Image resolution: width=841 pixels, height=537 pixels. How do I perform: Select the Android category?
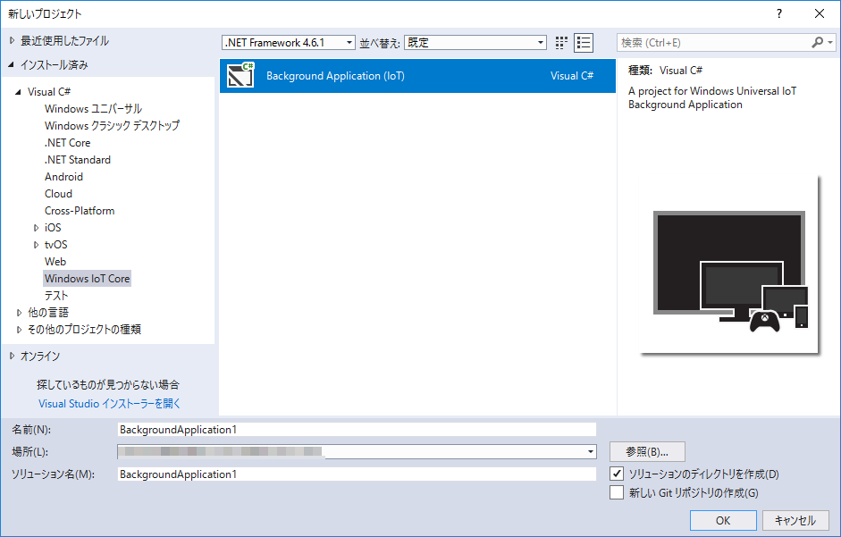point(63,177)
